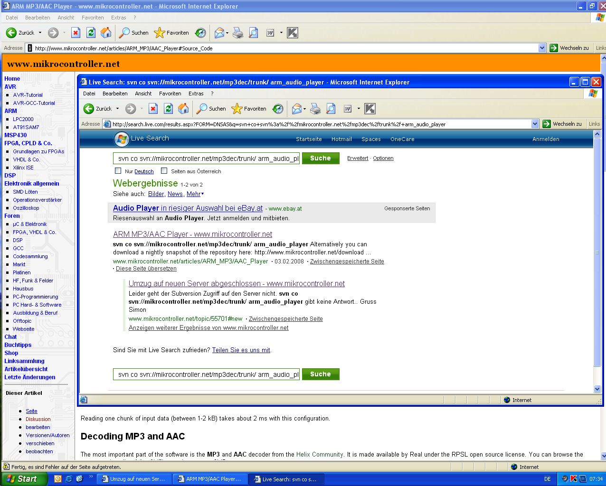Image resolution: width=606 pixels, height=486 pixels.
Task: Click bottom green Suche button
Action: (x=321, y=374)
